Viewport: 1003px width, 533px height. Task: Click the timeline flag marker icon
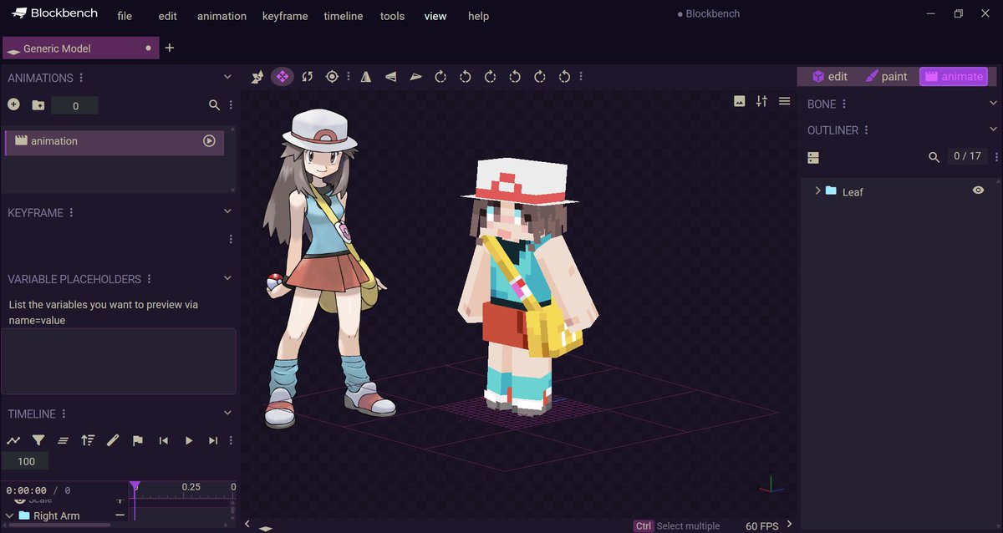tap(138, 440)
